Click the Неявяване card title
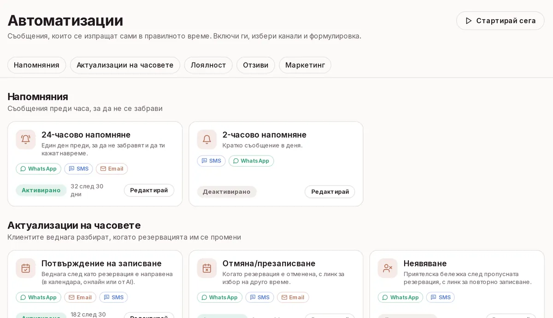553x318 pixels. [425, 264]
